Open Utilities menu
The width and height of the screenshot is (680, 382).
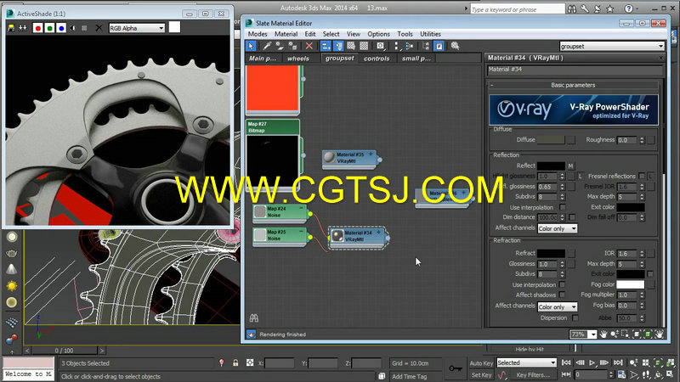tap(430, 34)
